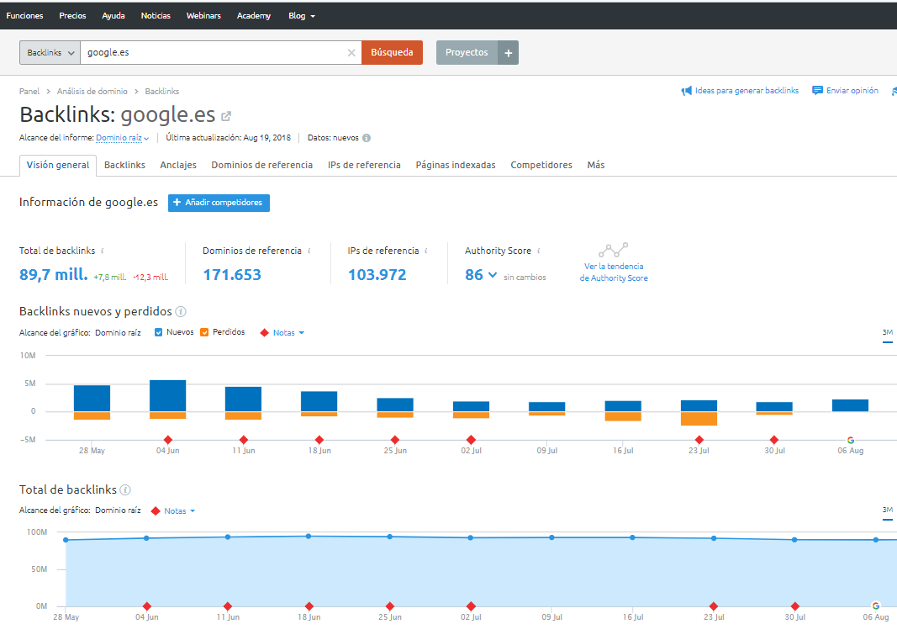
Task: Toggle the Nuevos checkbox
Action: pos(158,332)
